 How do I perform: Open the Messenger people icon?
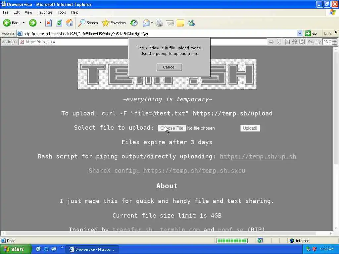pos(191,23)
